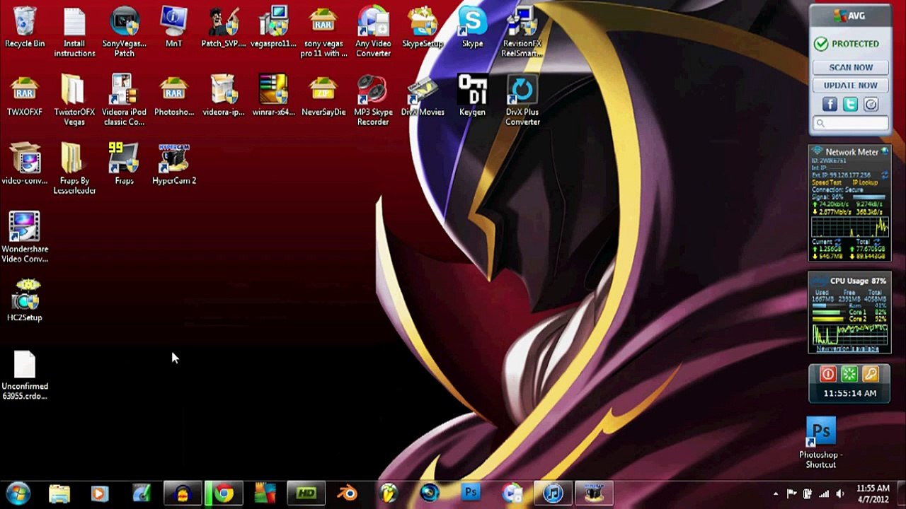This screenshot has height=509, width=906.
Task: Open the HD app on the taskbar
Action: click(306, 493)
